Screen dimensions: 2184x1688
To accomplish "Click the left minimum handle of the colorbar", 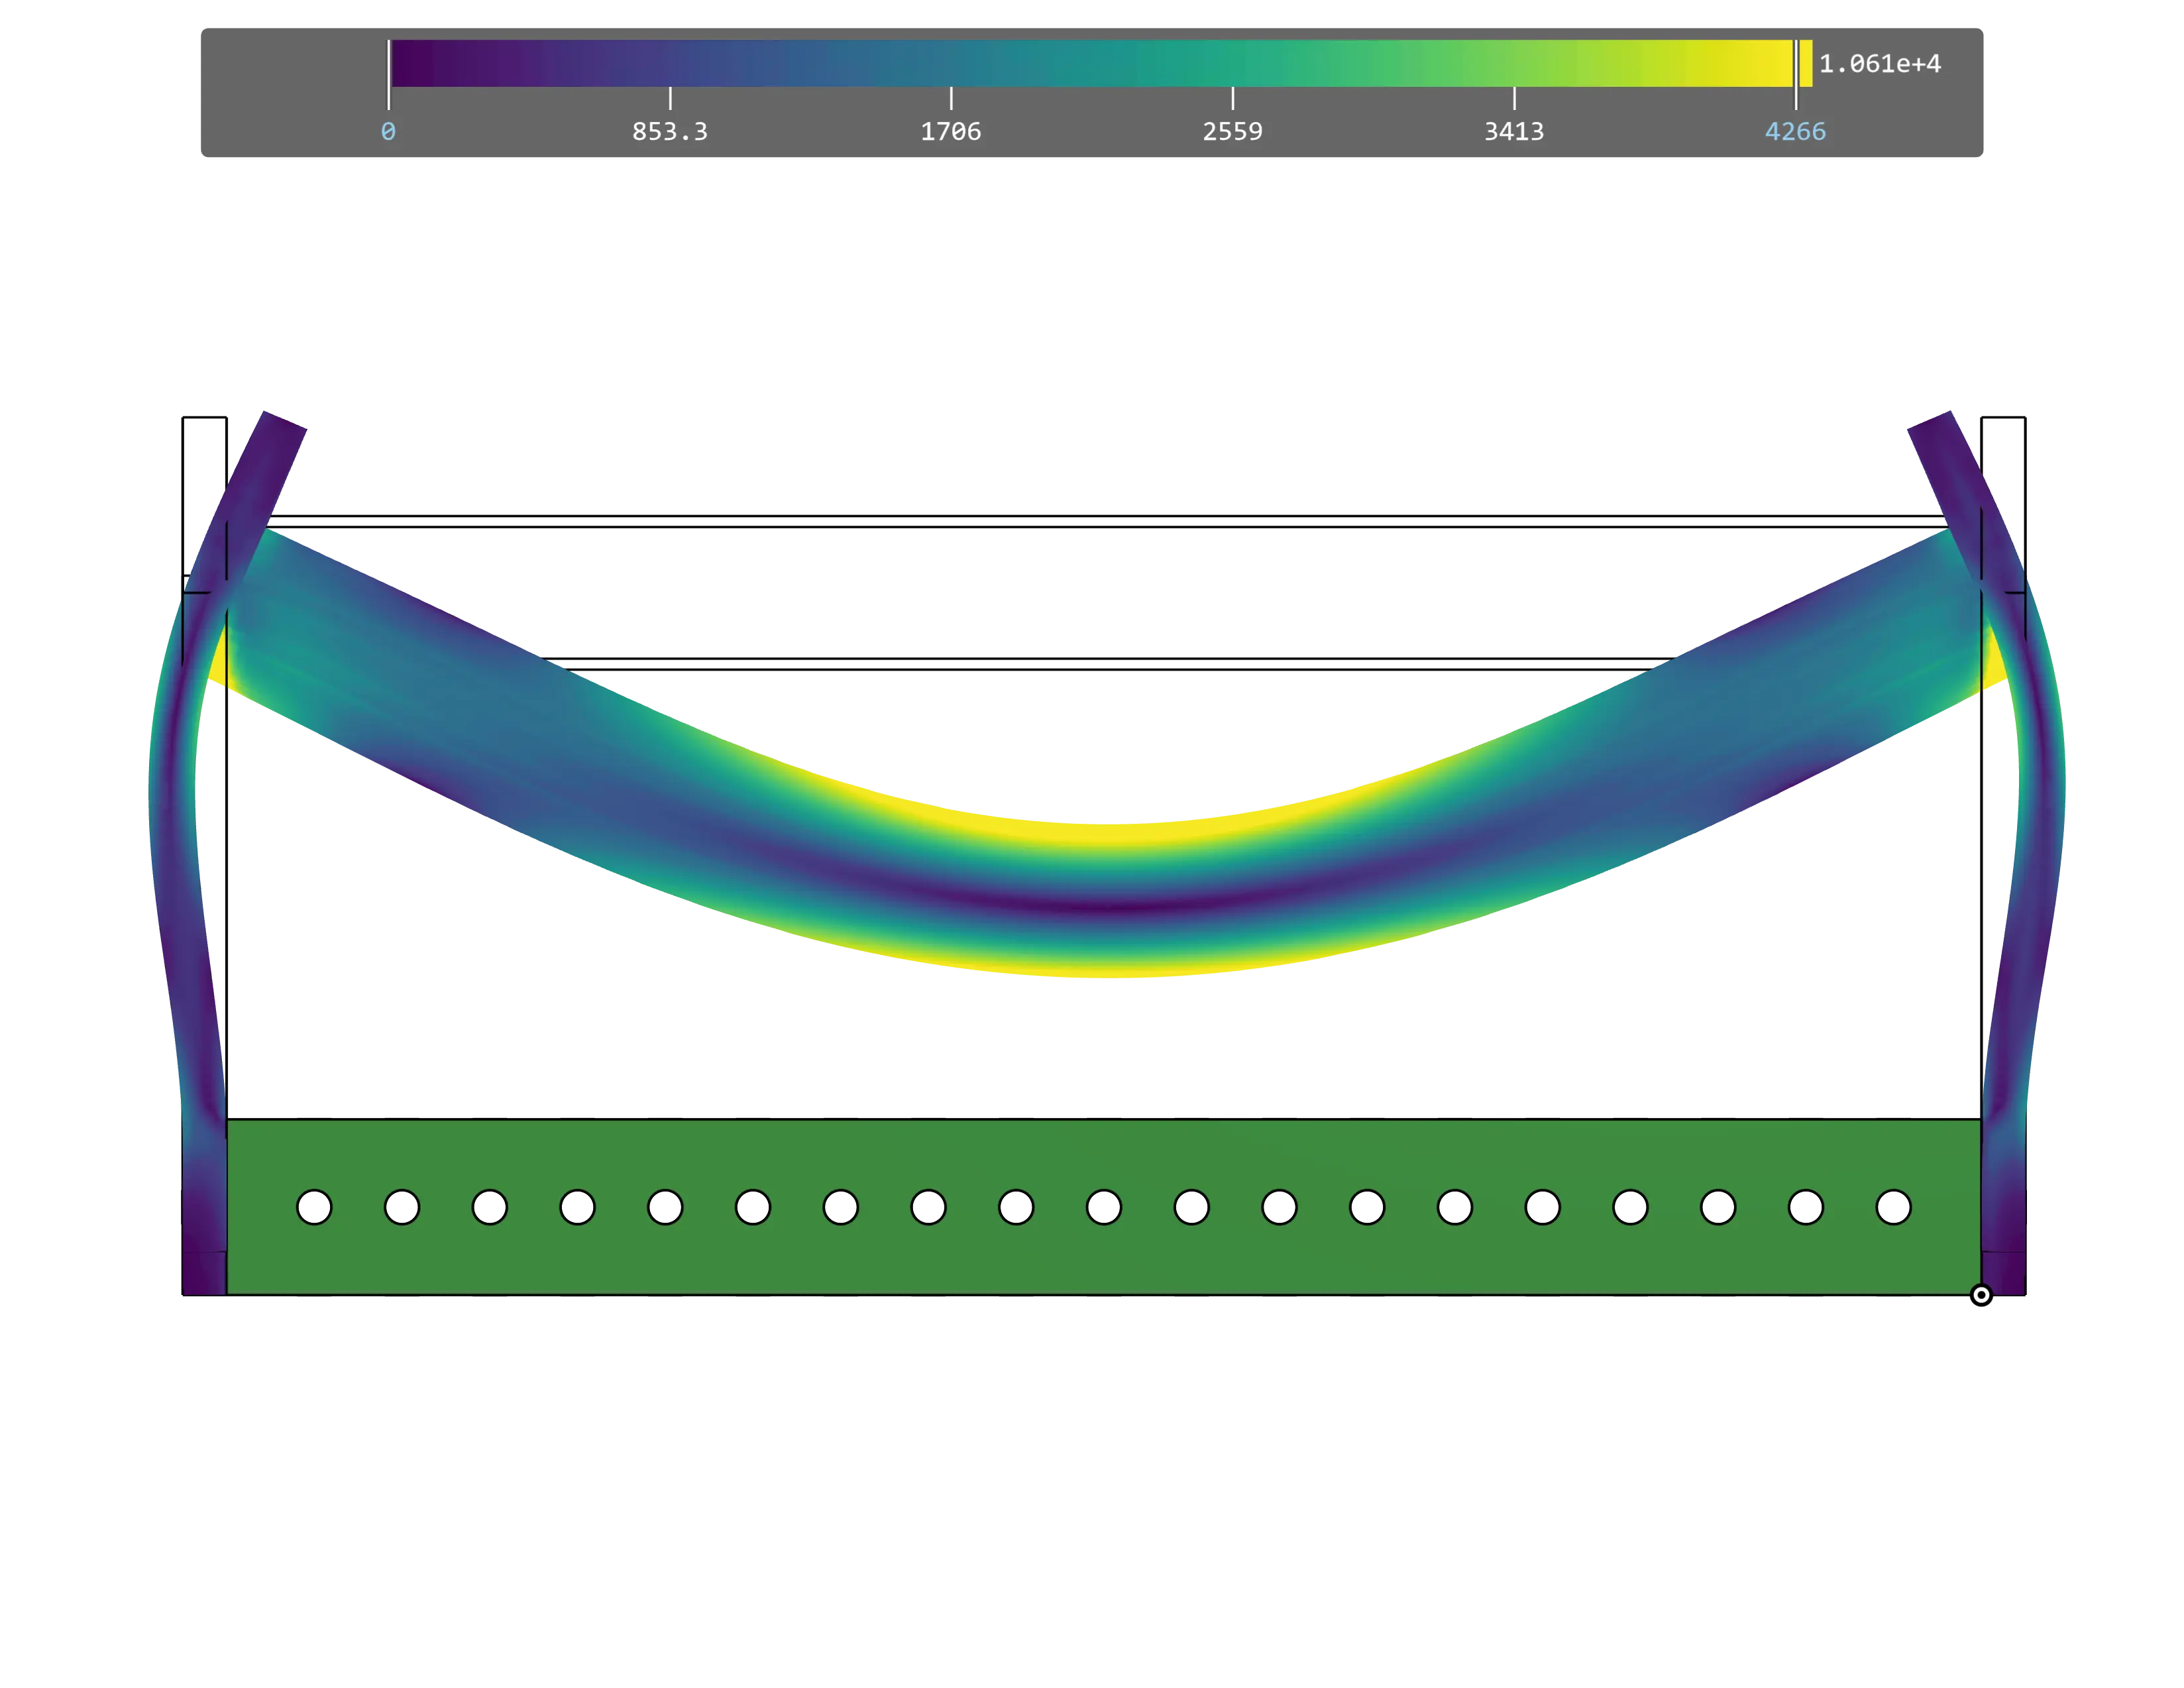I will 389,74.
